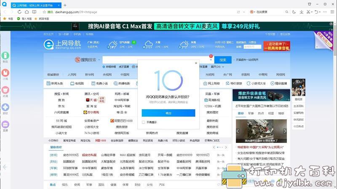Click the 上网导航 site logo
The width and height of the screenshot is (337, 189).
click(62, 45)
